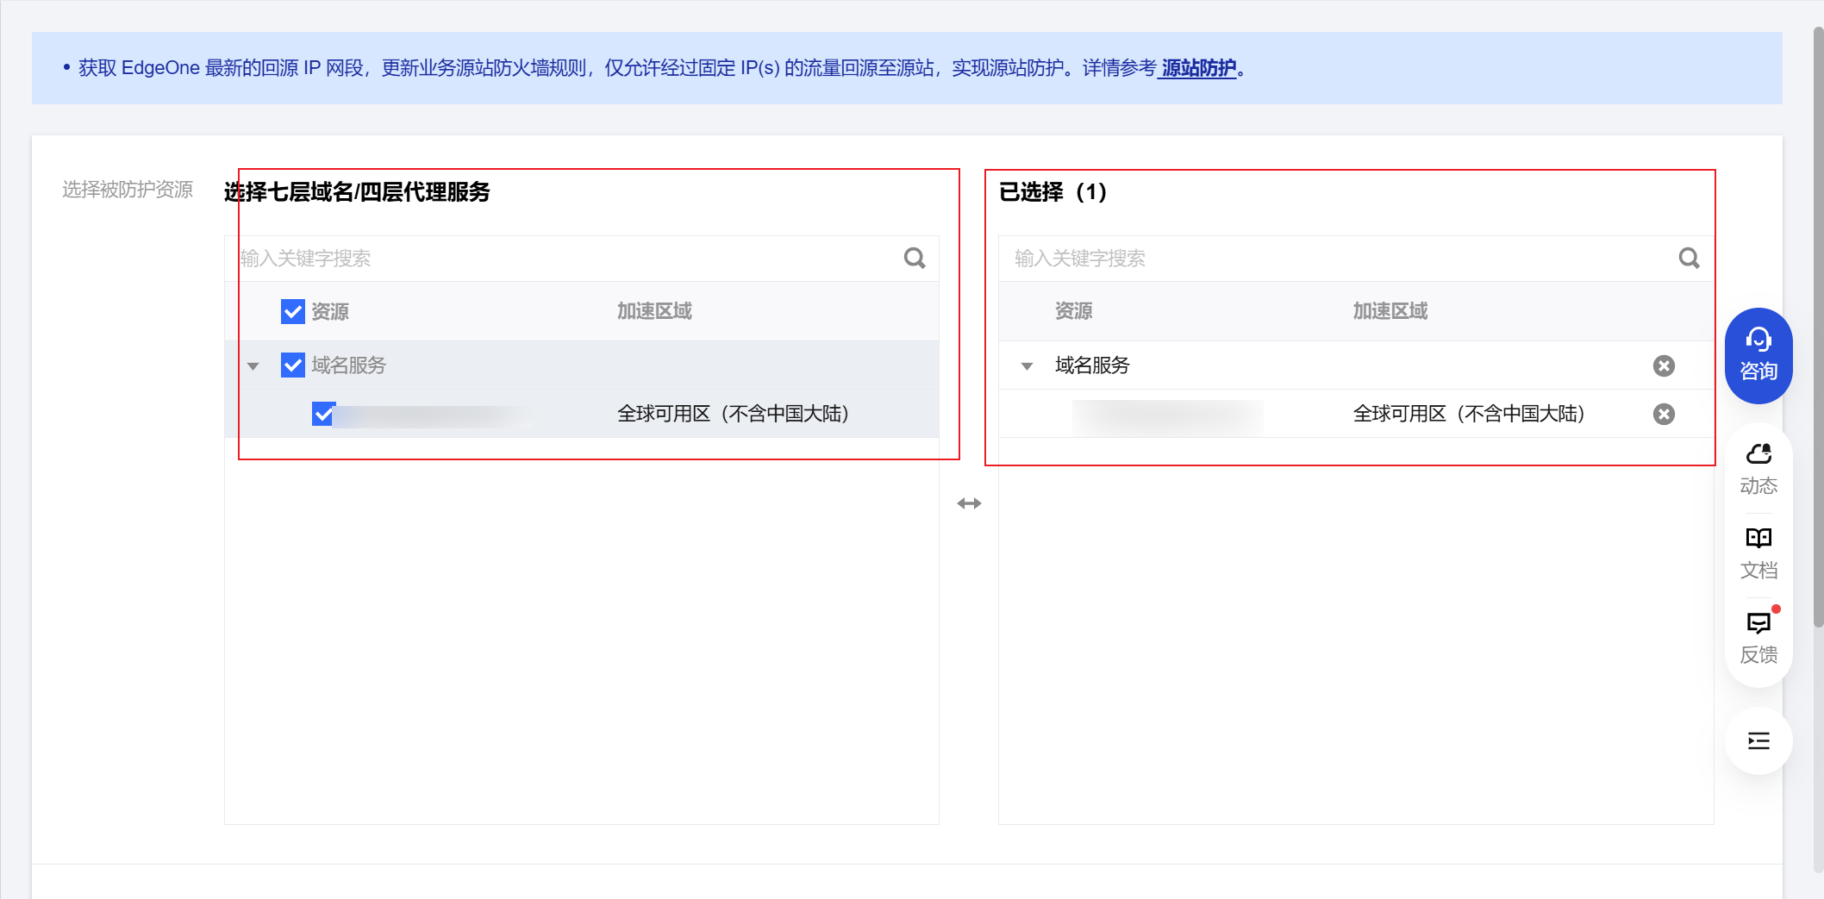The image size is (1824, 899).
Task: Click the page vertical scrollbar
Action: 1818,328
